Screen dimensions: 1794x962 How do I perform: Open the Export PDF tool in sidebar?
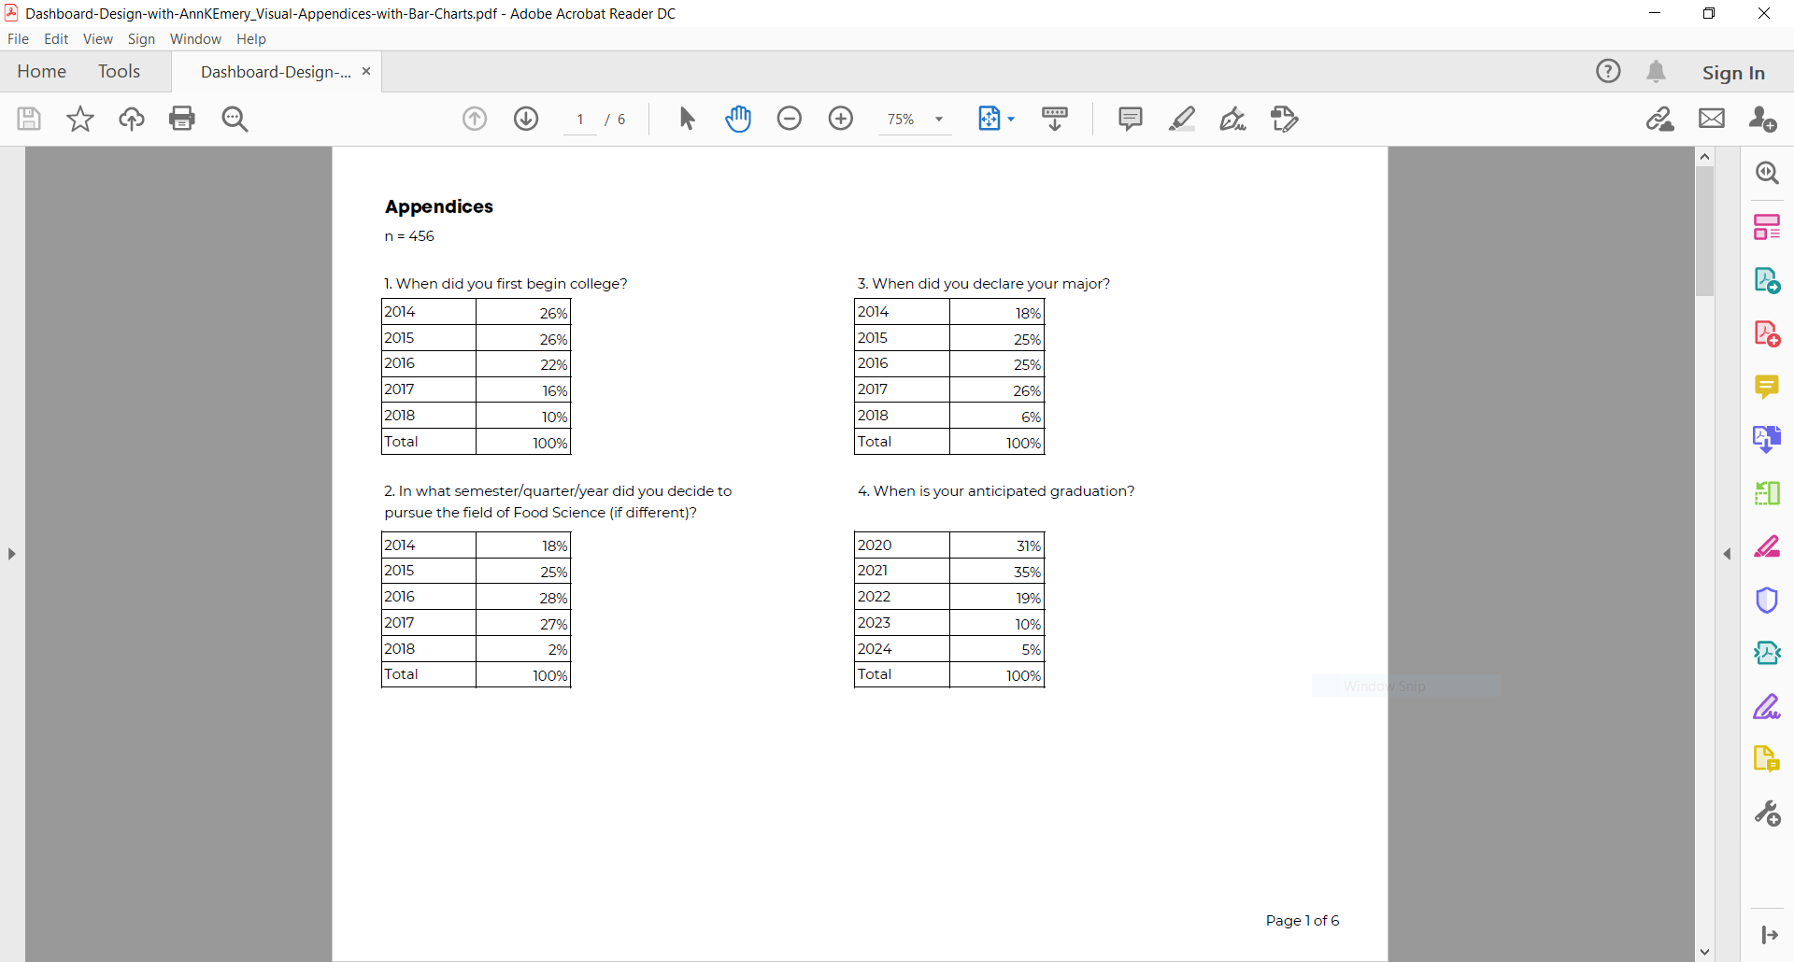click(1768, 278)
